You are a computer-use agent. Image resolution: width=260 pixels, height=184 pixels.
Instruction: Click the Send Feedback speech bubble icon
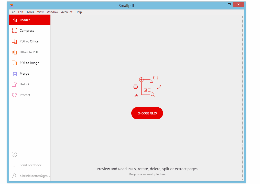pos(14,165)
